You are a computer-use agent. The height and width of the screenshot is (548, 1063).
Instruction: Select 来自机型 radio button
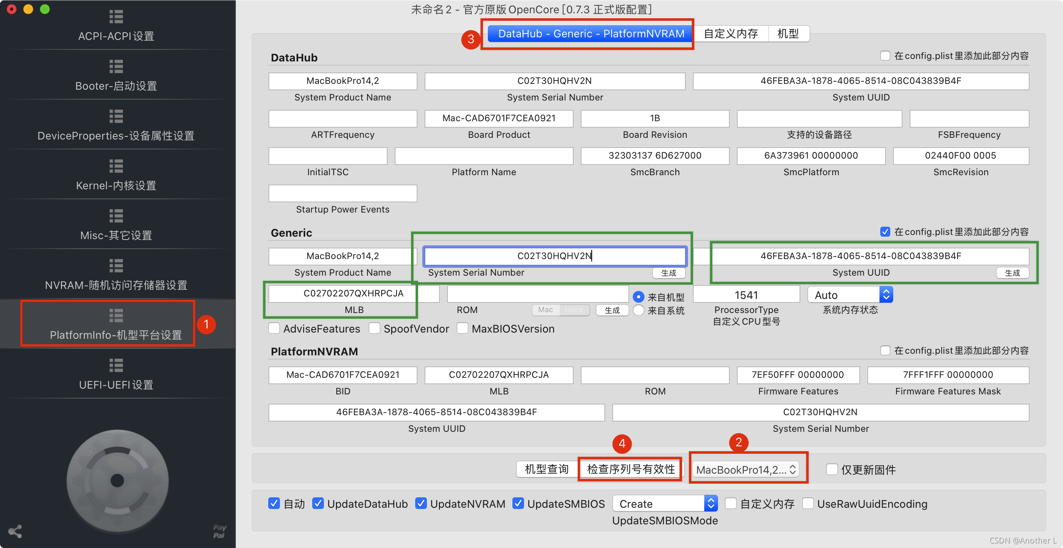(639, 297)
